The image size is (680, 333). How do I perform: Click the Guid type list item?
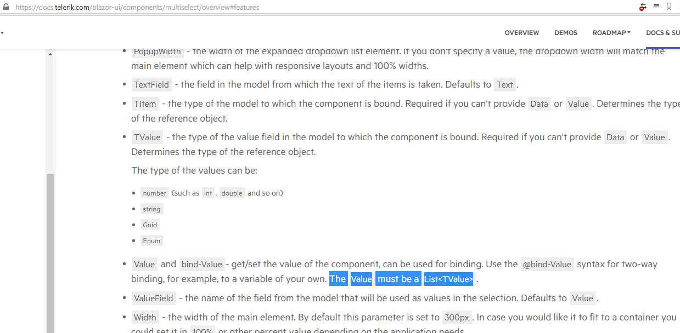[x=150, y=225]
